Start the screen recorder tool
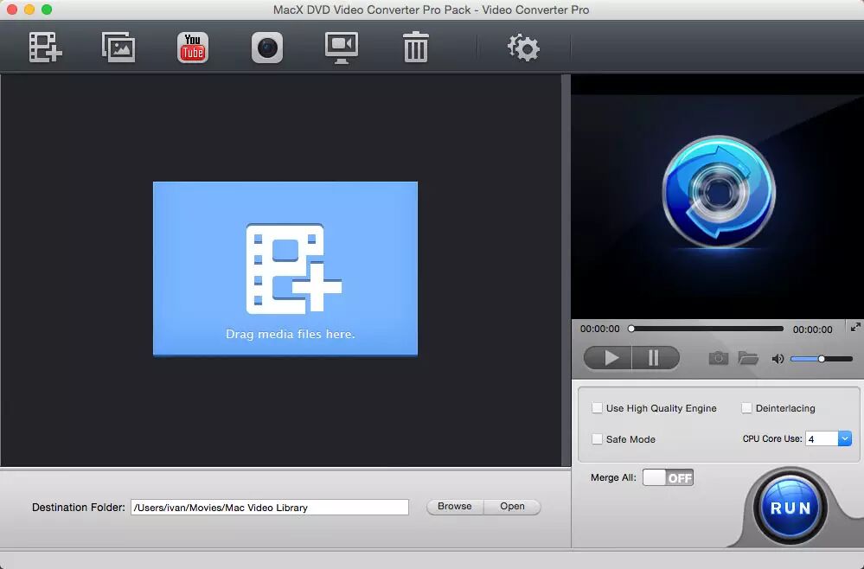The height and width of the screenshot is (569, 864). click(342, 48)
